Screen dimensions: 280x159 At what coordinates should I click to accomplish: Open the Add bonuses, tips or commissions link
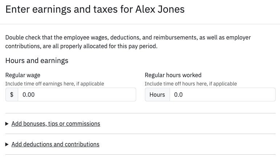pyautogui.click(x=56, y=124)
